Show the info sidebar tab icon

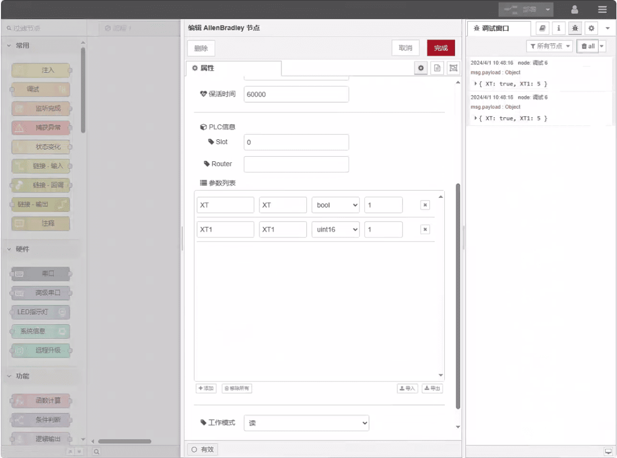[x=559, y=28]
